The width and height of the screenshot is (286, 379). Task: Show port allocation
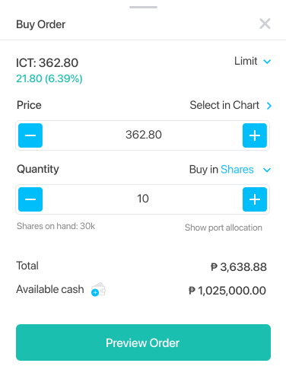[224, 228]
